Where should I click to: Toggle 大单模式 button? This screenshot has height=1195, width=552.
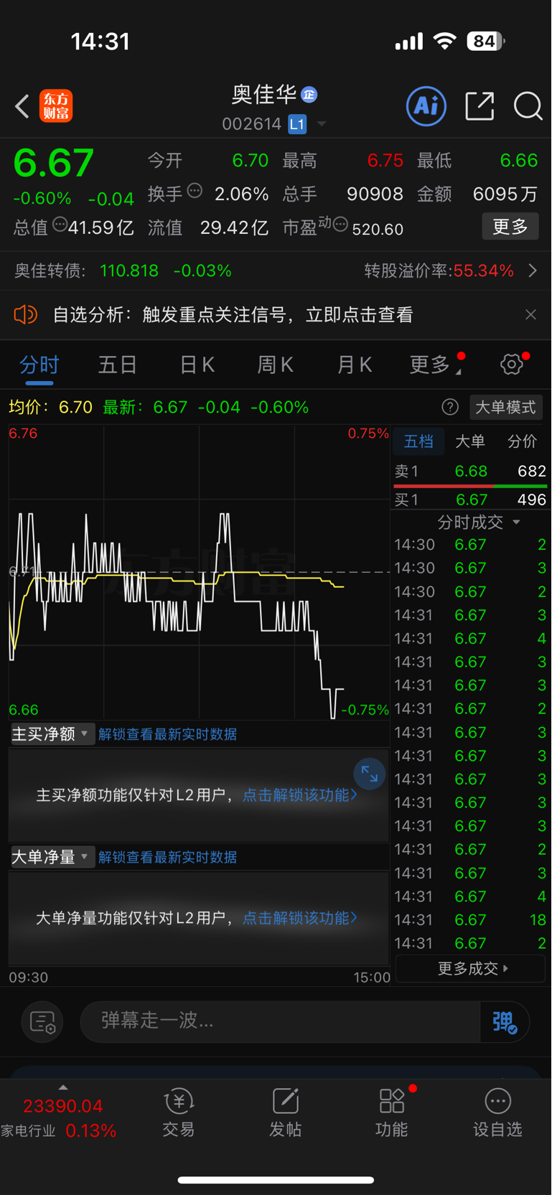[x=506, y=408]
